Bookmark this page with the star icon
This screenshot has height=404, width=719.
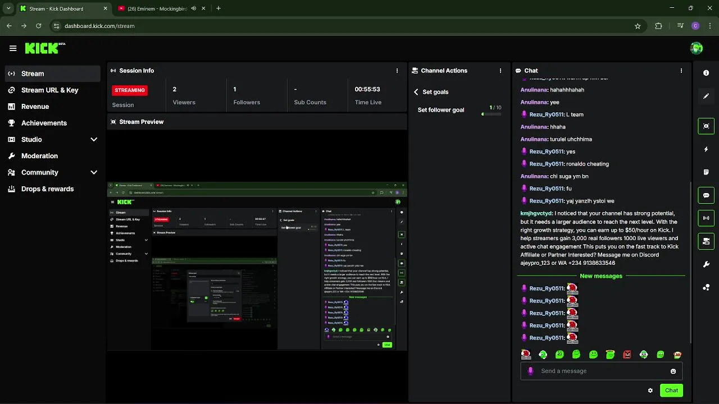pyautogui.click(x=638, y=26)
